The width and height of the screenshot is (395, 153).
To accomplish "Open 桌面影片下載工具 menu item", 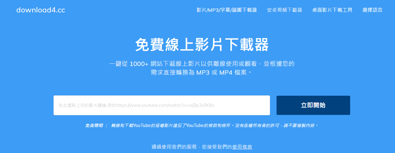I will pos(332,10).
